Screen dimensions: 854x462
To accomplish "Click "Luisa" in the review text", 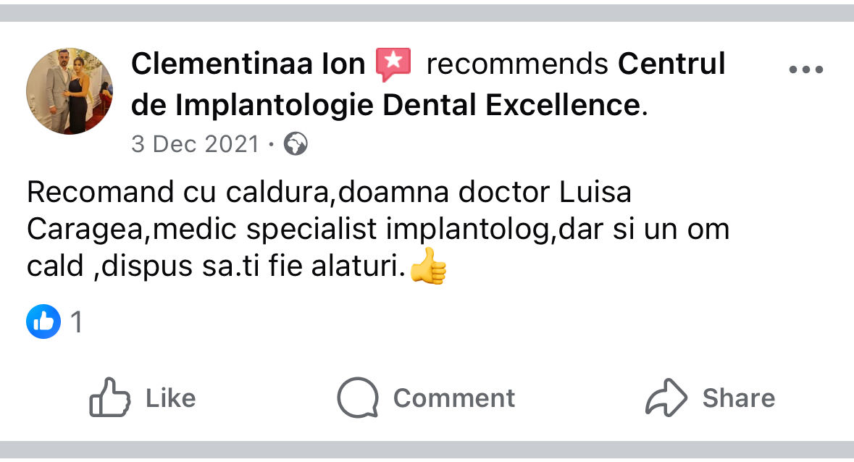I will pyautogui.click(x=596, y=193).
